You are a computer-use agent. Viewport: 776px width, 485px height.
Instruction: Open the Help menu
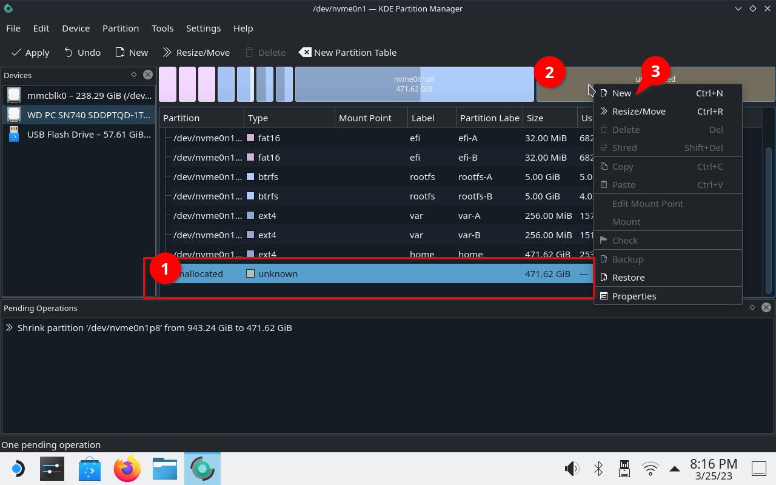(243, 28)
